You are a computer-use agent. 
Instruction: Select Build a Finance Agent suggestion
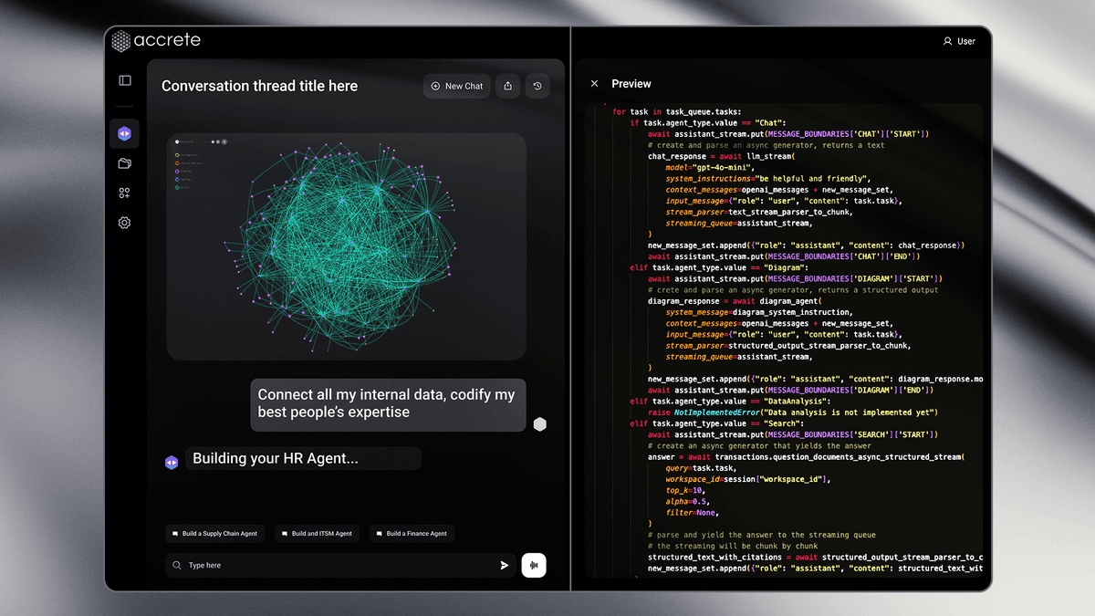(x=412, y=534)
